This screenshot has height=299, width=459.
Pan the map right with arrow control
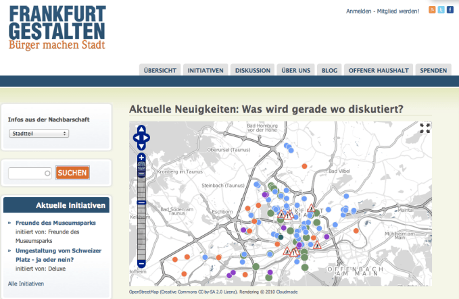pos(146,138)
